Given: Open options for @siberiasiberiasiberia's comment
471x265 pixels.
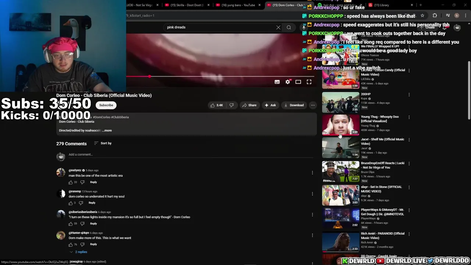Looking at the screenshot, I should 312,214.
